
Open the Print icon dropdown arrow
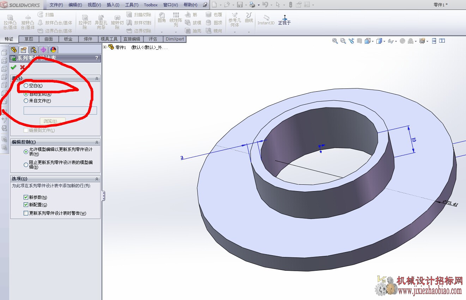pyautogui.click(x=259, y=5)
